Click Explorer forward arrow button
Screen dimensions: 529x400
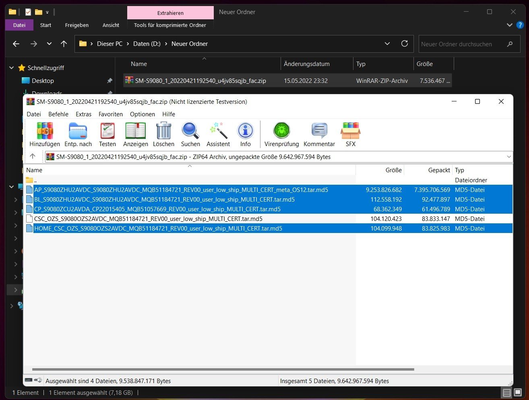point(34,44)
